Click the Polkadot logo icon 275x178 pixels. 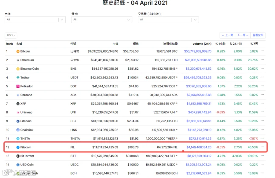click(x=18, y=86)
